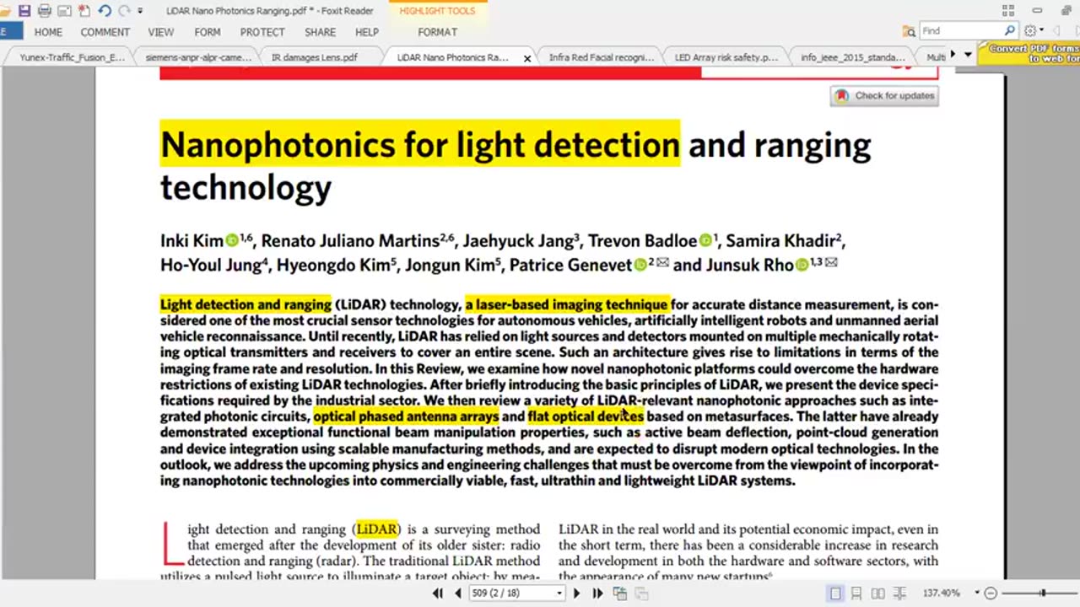Click the Undo arrow icon
1080x607 pixels.
click(105, 11)
